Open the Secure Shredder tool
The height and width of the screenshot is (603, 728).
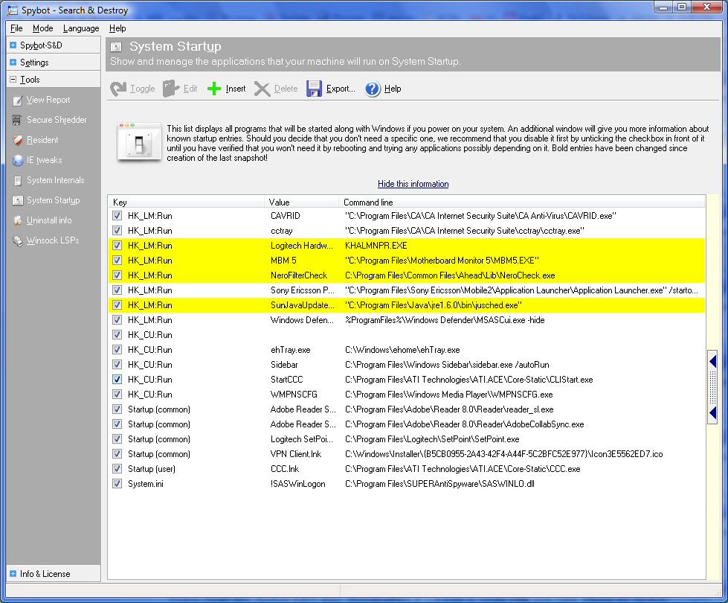coord(57,120)
